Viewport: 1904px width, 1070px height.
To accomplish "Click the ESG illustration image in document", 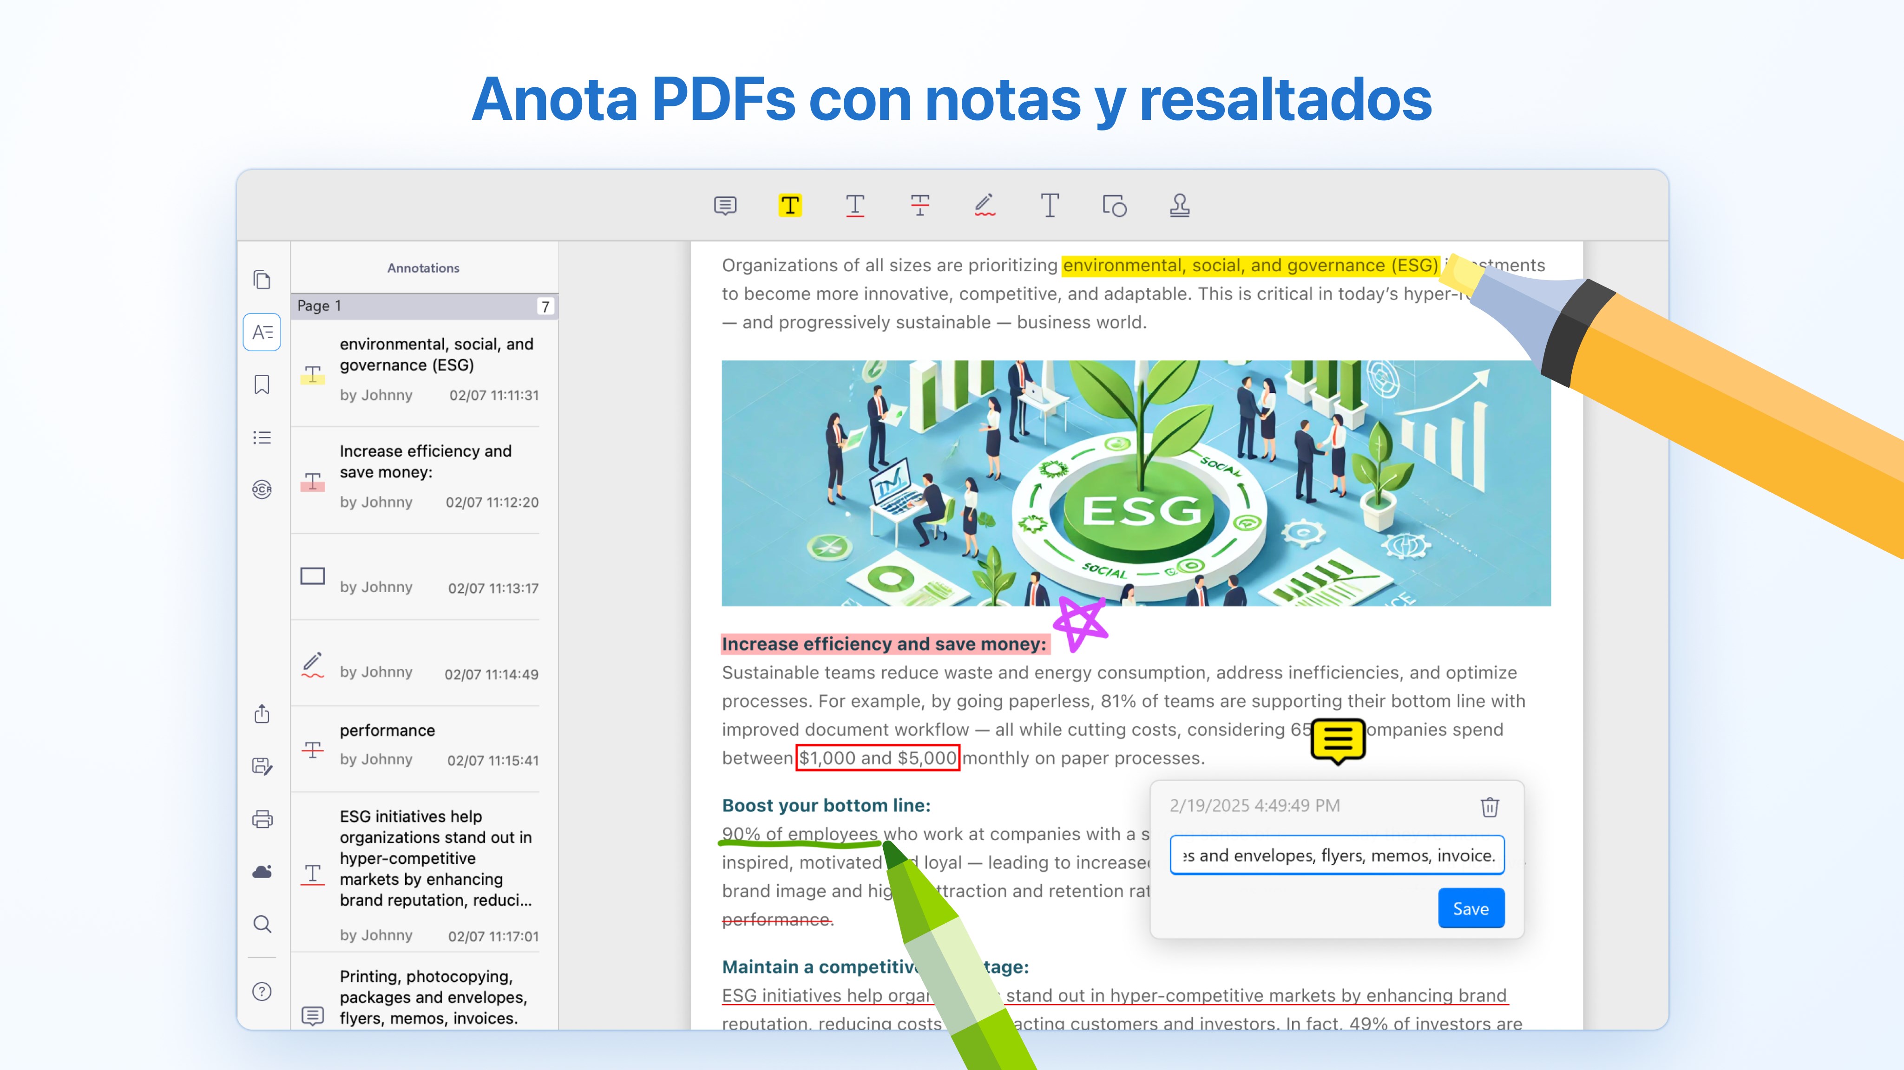I will click(1136, 483).
